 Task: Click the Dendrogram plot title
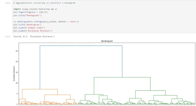point(107,41)
